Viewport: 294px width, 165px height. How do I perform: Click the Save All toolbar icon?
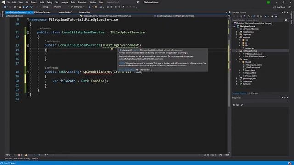pyautogui.click(x=27, y=7)
